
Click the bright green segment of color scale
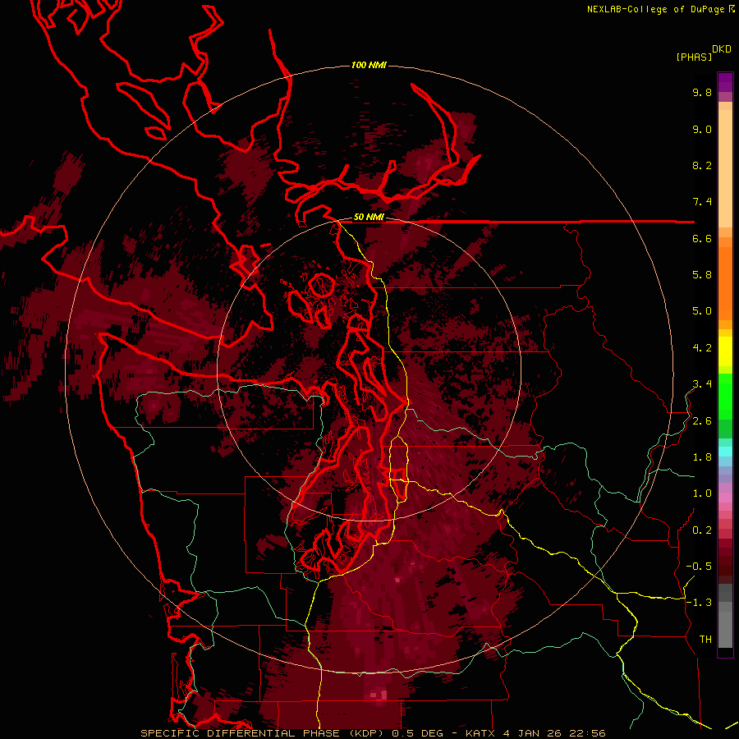point(725,396)
